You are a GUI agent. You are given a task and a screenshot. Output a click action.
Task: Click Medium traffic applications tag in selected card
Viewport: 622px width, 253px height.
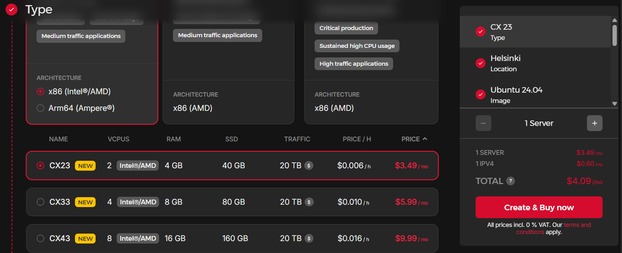coord(81,36)
